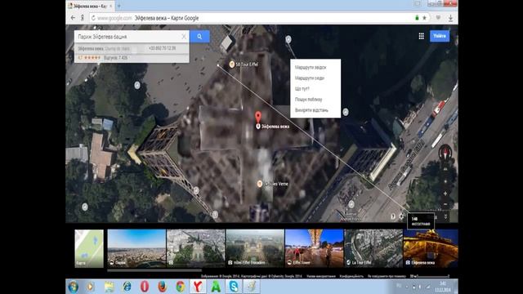Open the Ейфелева вежа night photo thumbnail
Image resolution: width=523 pixels, height=294 pixels.
pos(431,248)
